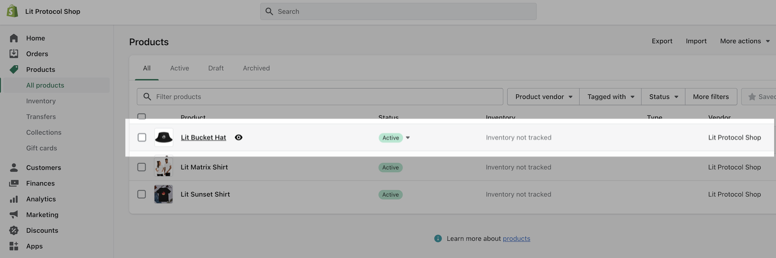The image size is (776, 258).
Task: Open the Lit Bucket Hat product link
Action: [204, 138]
